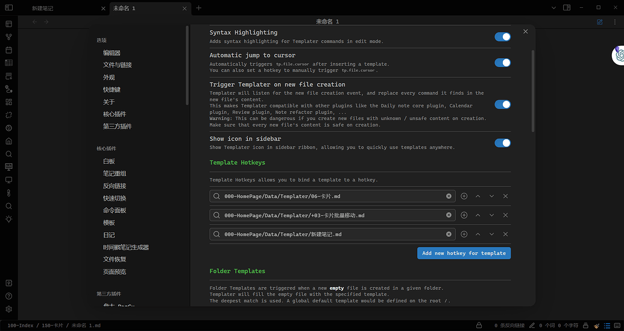624x331 pixels.
Task: Toggle edit mode pencil icon at top right
Action: 600,22
